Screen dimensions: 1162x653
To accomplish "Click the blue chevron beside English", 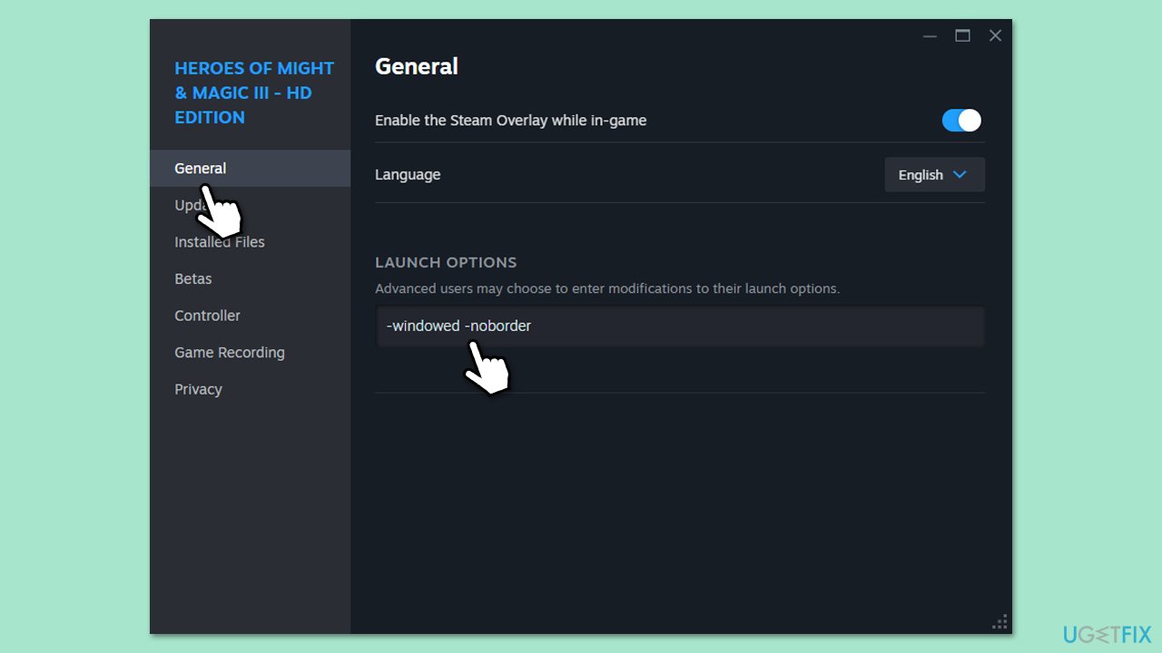I will point(960,175).
